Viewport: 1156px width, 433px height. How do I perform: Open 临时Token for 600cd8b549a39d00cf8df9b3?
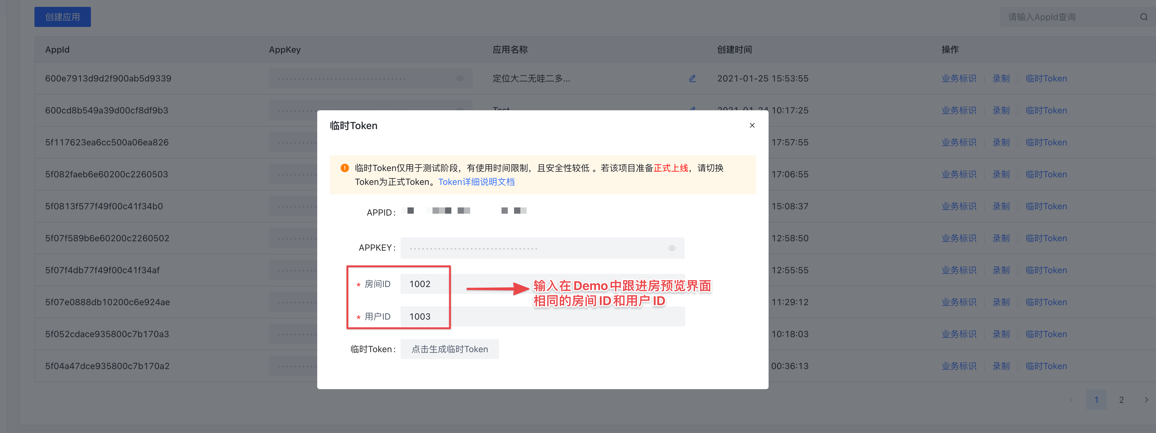[1046, 110]
